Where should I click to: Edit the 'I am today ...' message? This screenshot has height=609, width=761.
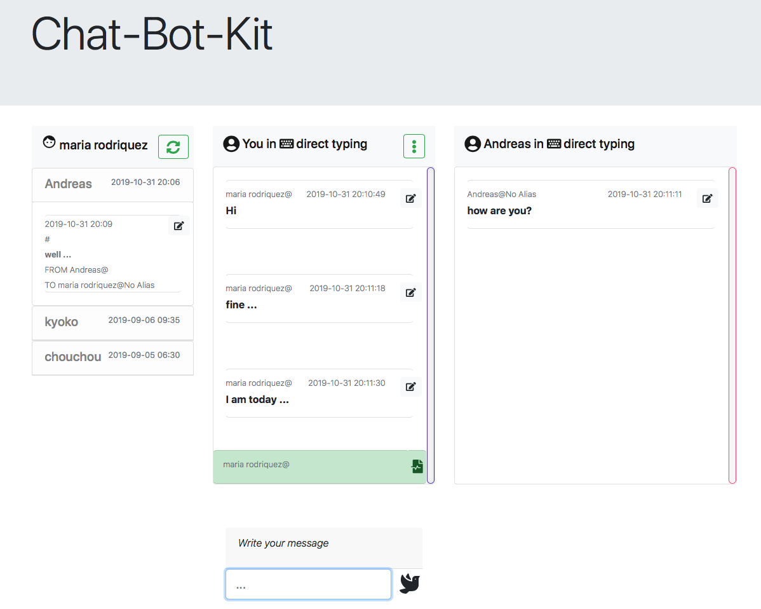coord(410,387)
